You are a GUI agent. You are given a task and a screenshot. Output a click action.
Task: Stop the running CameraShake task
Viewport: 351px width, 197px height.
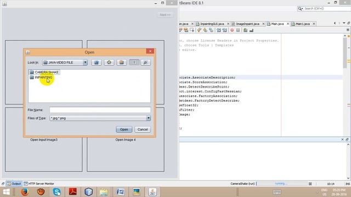tap(310, 184)
